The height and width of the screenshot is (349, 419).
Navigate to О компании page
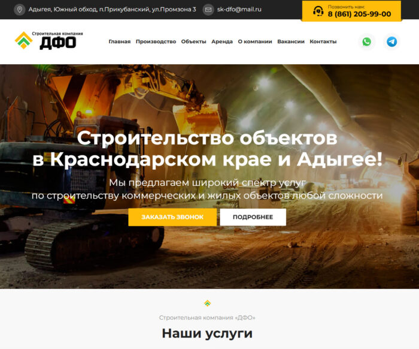[x=255, y=42]
